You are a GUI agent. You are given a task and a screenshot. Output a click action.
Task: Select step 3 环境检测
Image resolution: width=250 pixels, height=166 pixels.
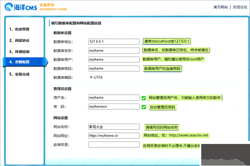pyautogui.click(x=19, y=52)
